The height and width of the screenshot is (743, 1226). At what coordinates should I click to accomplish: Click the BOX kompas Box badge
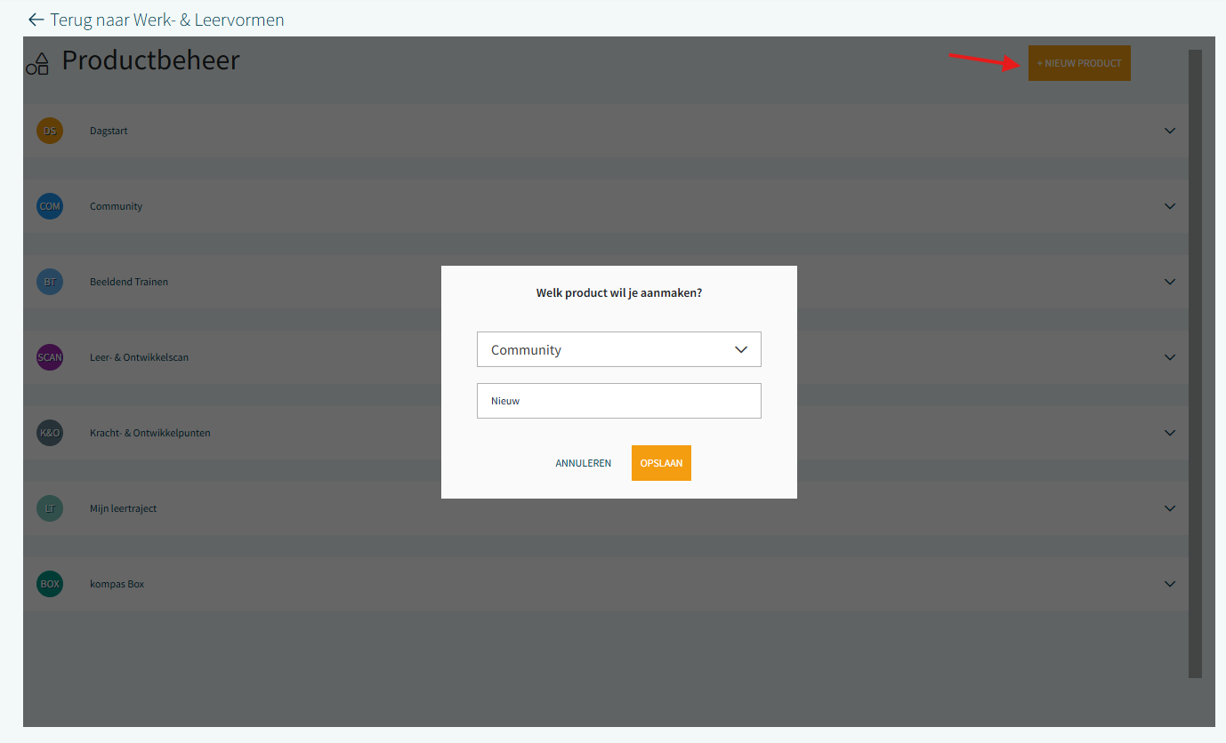(50, 584)
